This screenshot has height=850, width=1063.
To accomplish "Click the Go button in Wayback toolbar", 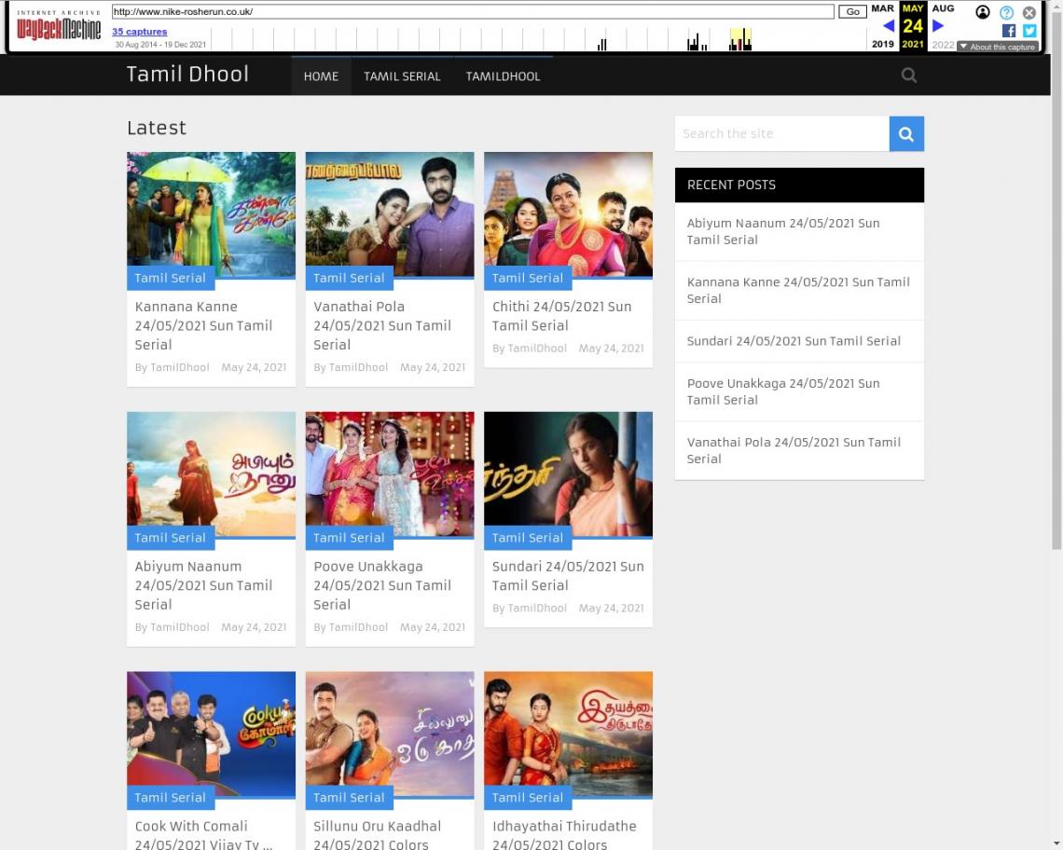I will tap(852, 11).
